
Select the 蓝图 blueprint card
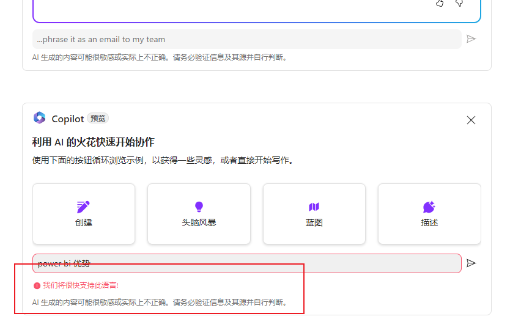(x=314, y=214)
